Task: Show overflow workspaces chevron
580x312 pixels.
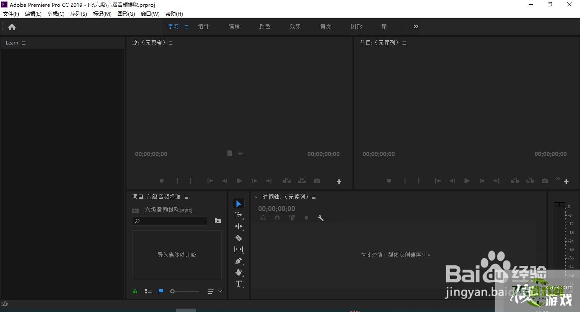Action: click(416, 26)
